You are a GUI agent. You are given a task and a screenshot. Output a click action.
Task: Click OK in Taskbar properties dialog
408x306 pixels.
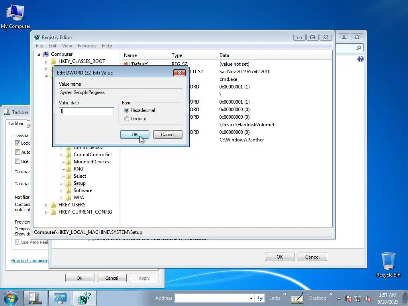[x=80, y=278]
